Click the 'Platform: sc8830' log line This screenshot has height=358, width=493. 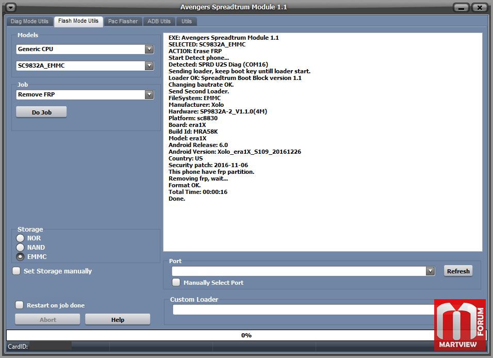pyautogui.click(x=193, y=118)
